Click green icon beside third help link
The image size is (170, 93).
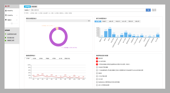coord(6,40)
